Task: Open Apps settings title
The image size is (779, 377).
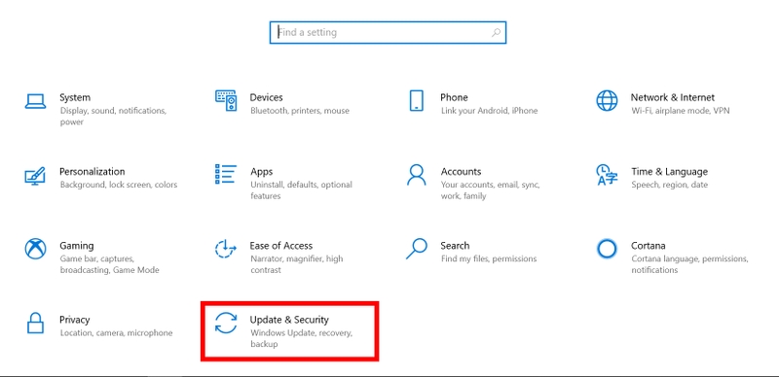Action: pos(261,172)
